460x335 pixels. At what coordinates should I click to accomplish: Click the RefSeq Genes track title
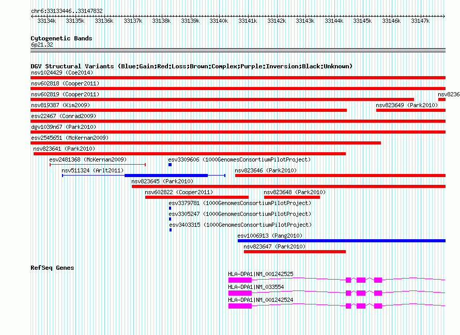(x=52, y=268)
